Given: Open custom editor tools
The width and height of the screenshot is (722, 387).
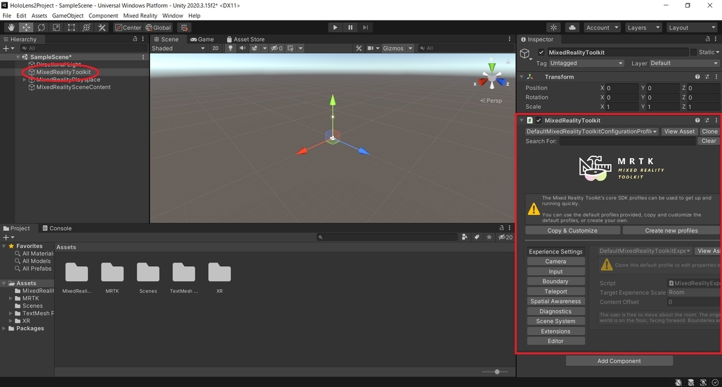Looking at the screenshot, I should (102, 28).
